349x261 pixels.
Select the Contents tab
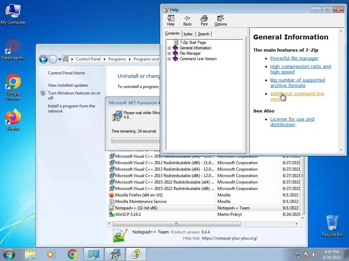pos(172,33)
